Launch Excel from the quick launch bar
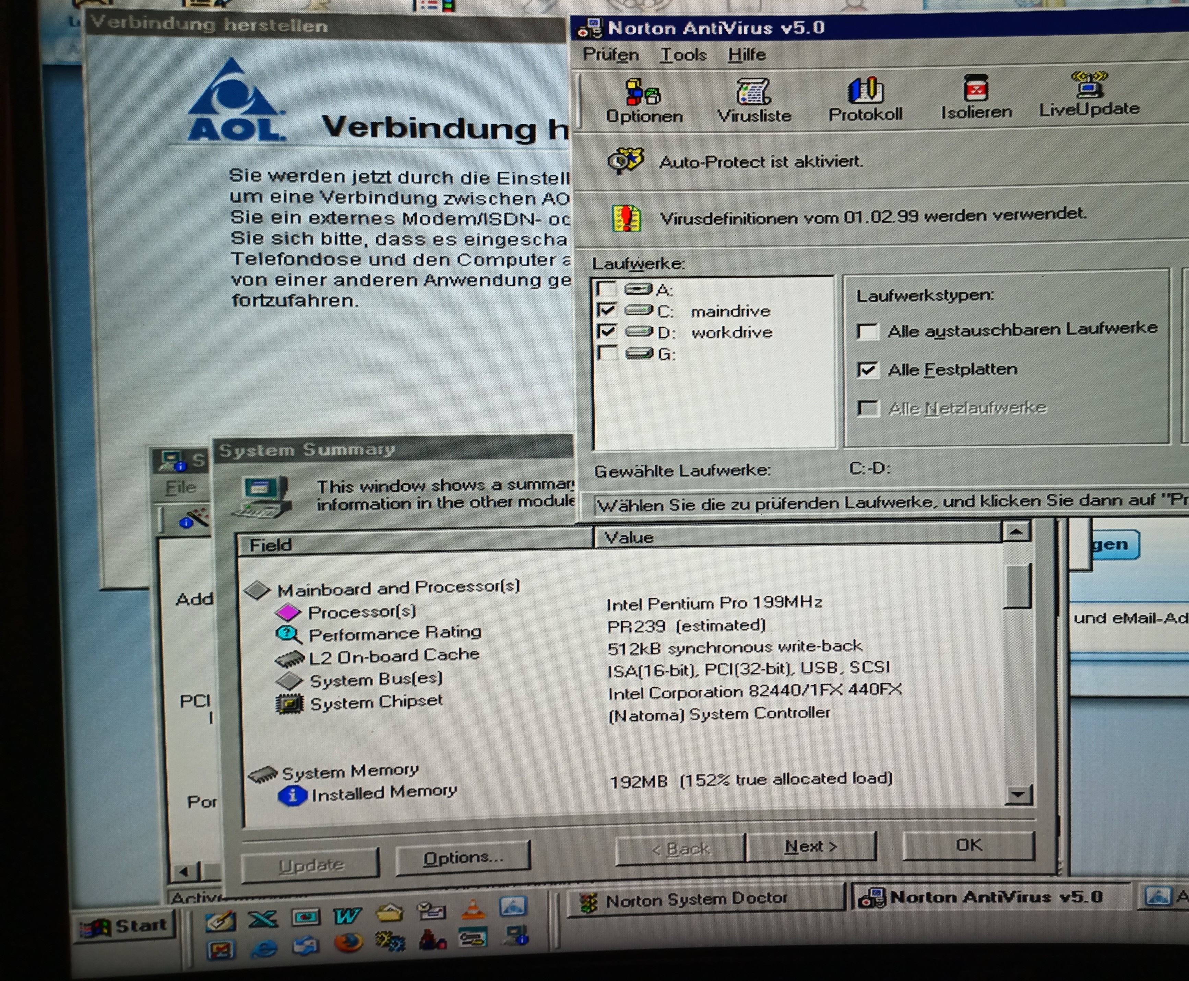The height and width of the screenshot is (981, 1189). [263, 919]
